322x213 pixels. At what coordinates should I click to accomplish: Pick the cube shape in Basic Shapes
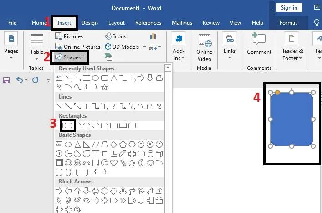click(x=159, y=154)
